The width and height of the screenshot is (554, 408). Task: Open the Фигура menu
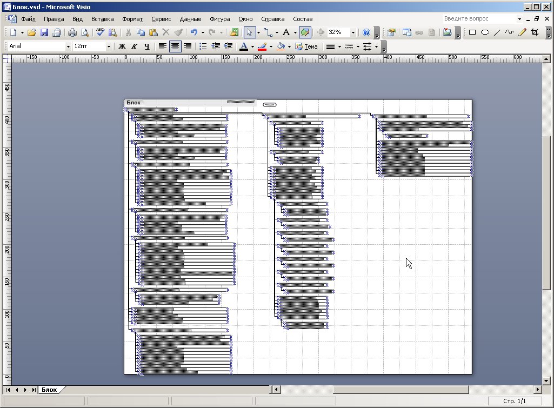220,19
